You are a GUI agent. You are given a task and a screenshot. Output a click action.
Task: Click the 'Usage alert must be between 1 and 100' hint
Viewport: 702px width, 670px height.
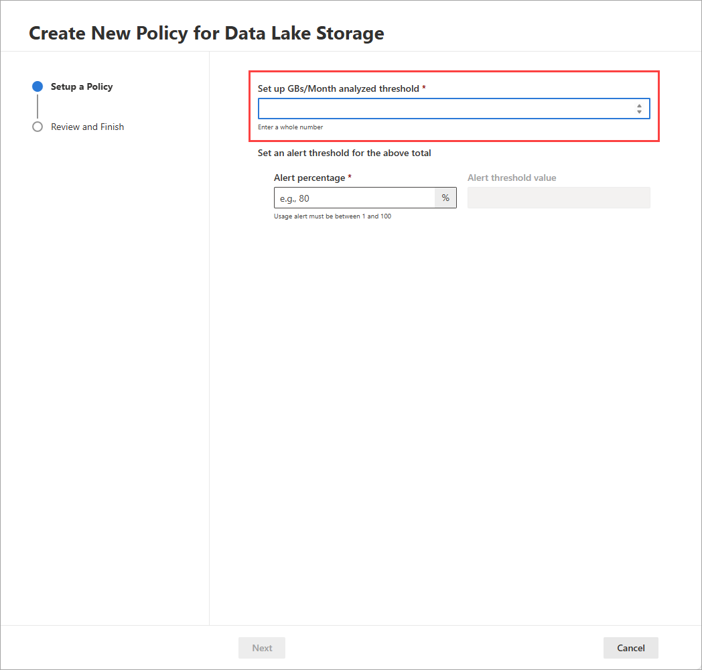333,216
